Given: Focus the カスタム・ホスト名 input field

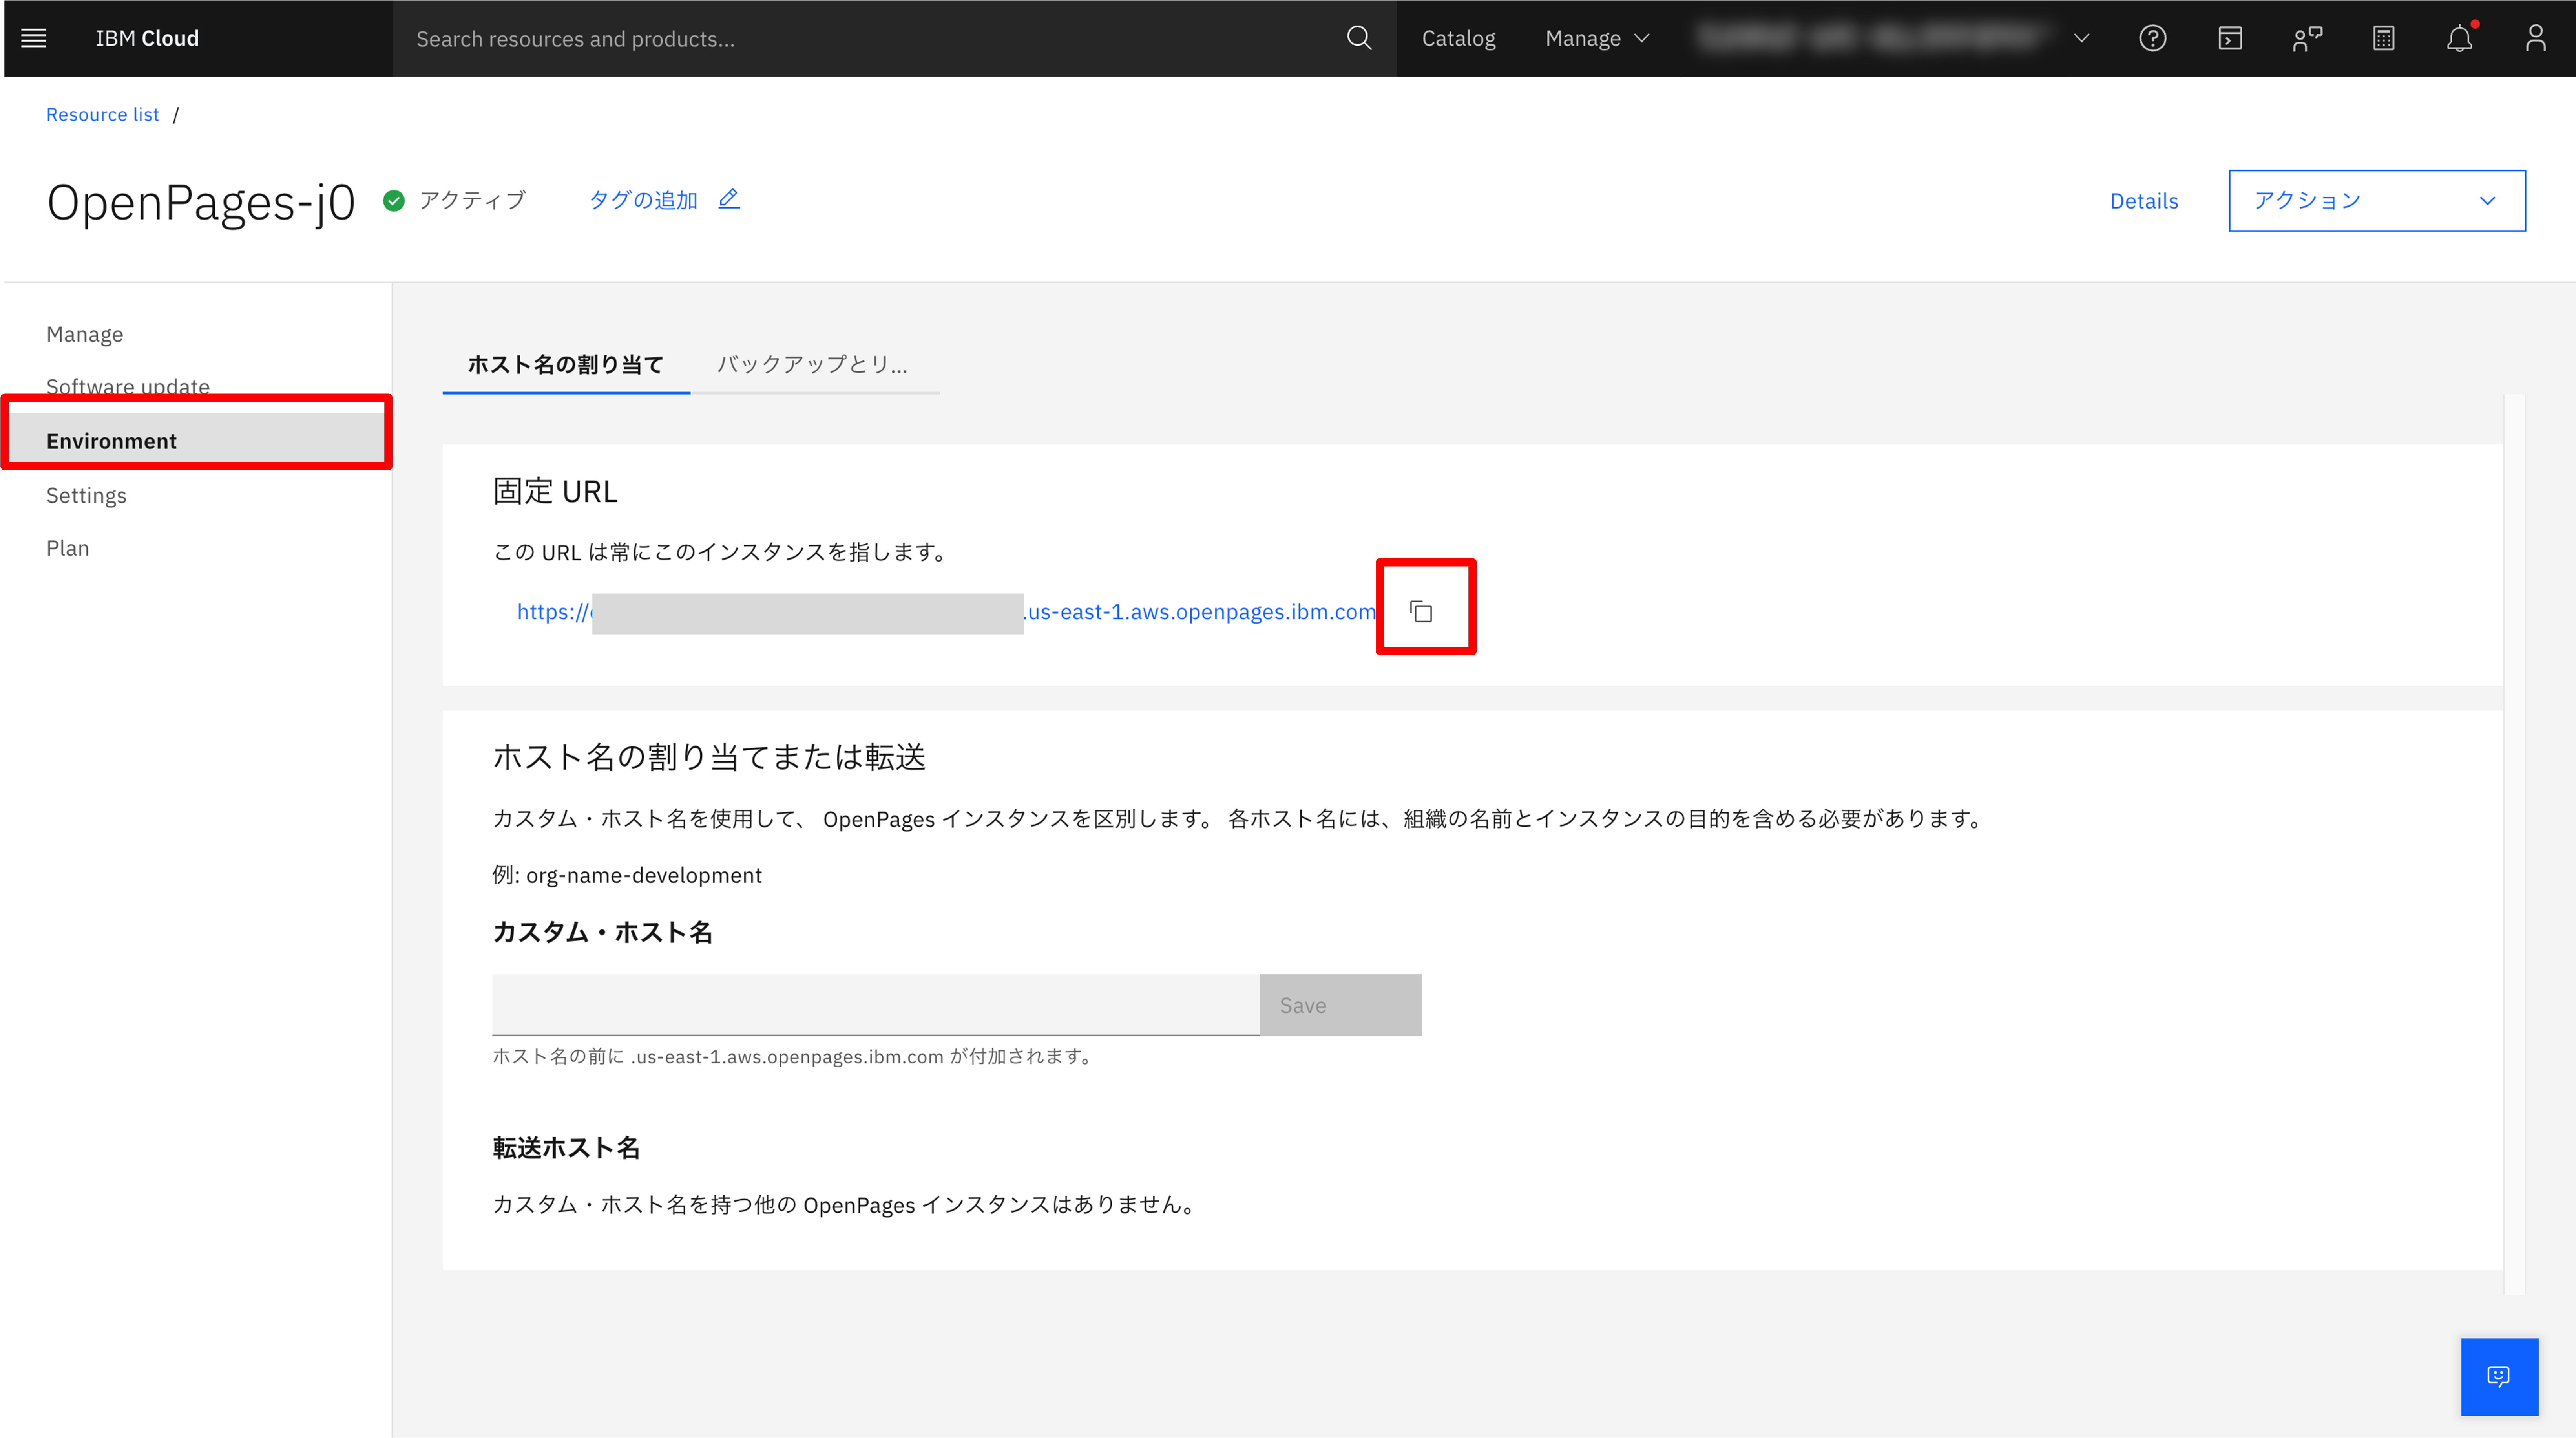Looking at the screenshot, I should pyautogui.click(x=875, y=1005).
